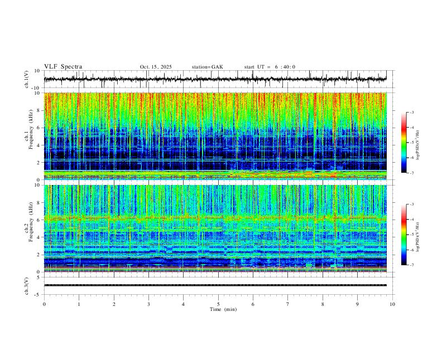This screenshot has width=442, height=341.
Task: Click the "ch.1(V)" axis label
Action: [27, 79]
